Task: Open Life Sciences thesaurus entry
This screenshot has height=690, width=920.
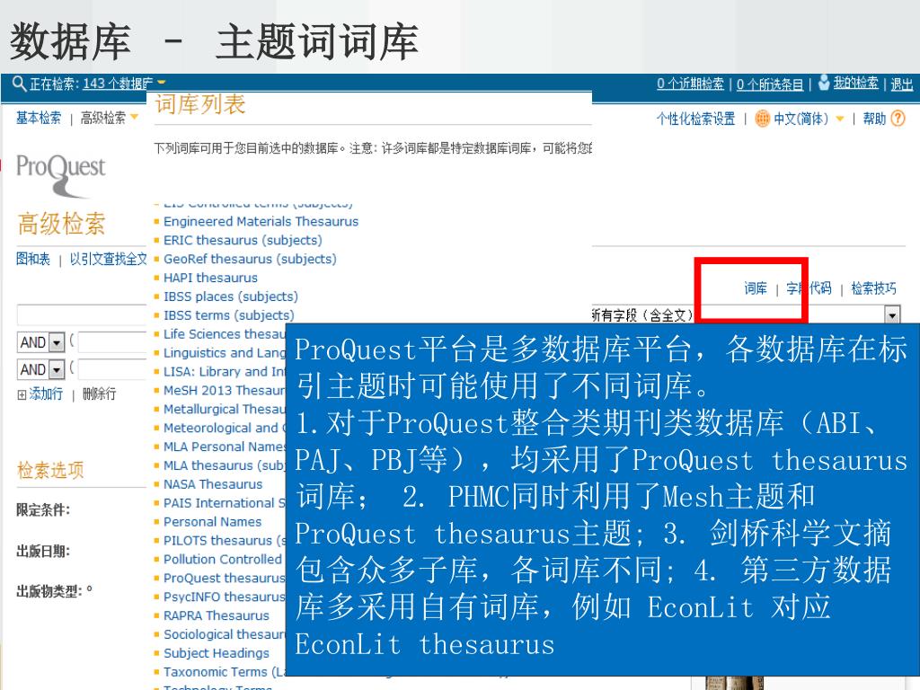Action: pyautogui.click(x=224, y=334)
